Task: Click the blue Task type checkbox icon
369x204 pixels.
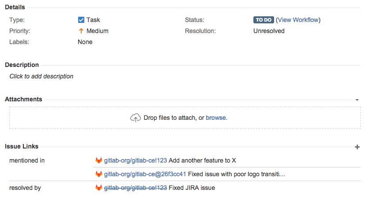Action: point(81,20)
